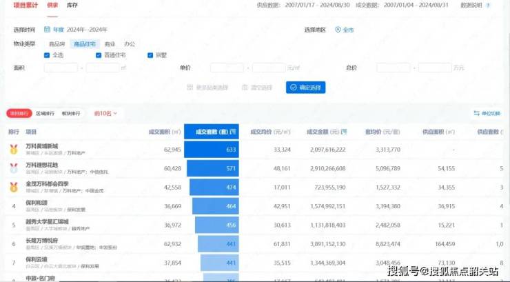The width and height of the screenshot is (510, 282).
Task: Click the silver medal icon for 万科理想花地
Action: coord(14,168)
